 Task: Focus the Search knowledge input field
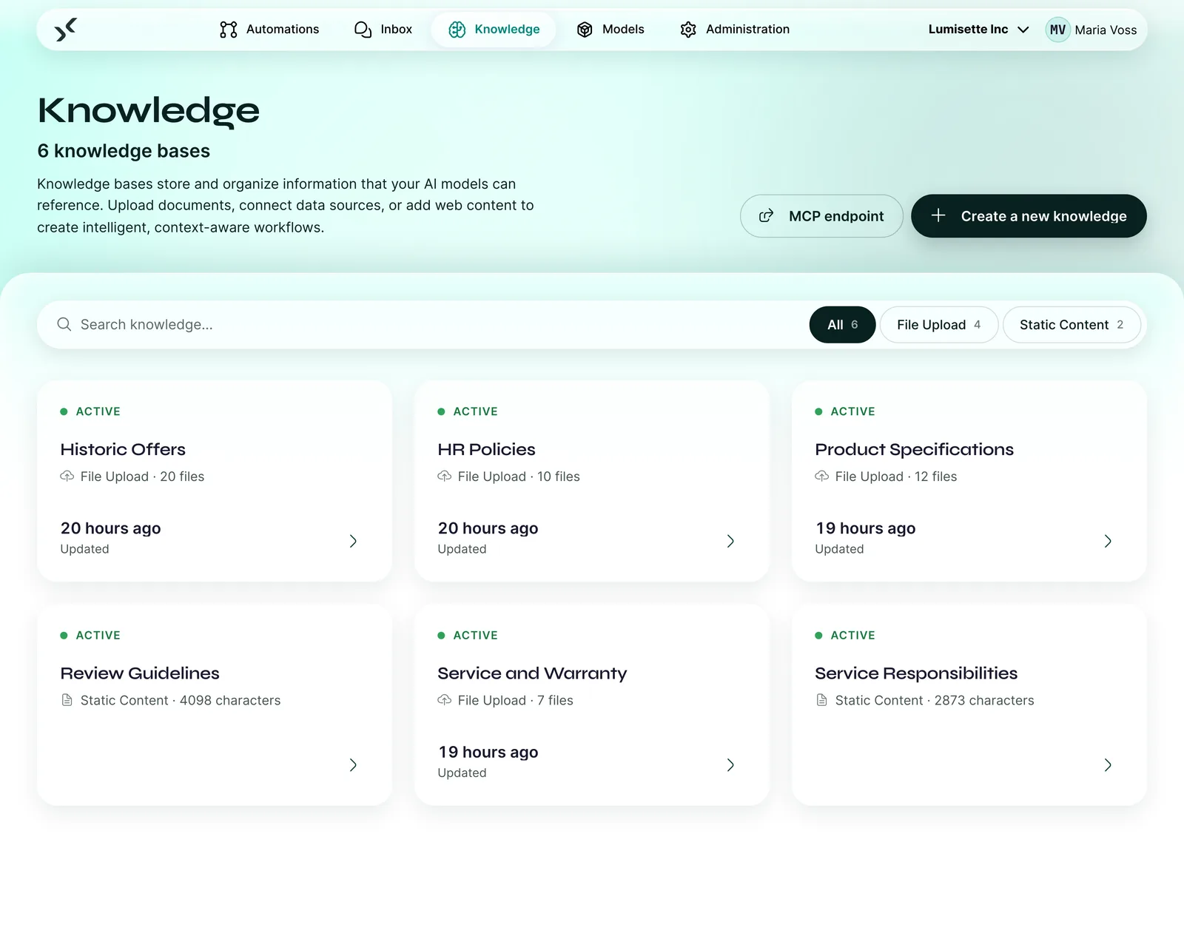[437, 325]
